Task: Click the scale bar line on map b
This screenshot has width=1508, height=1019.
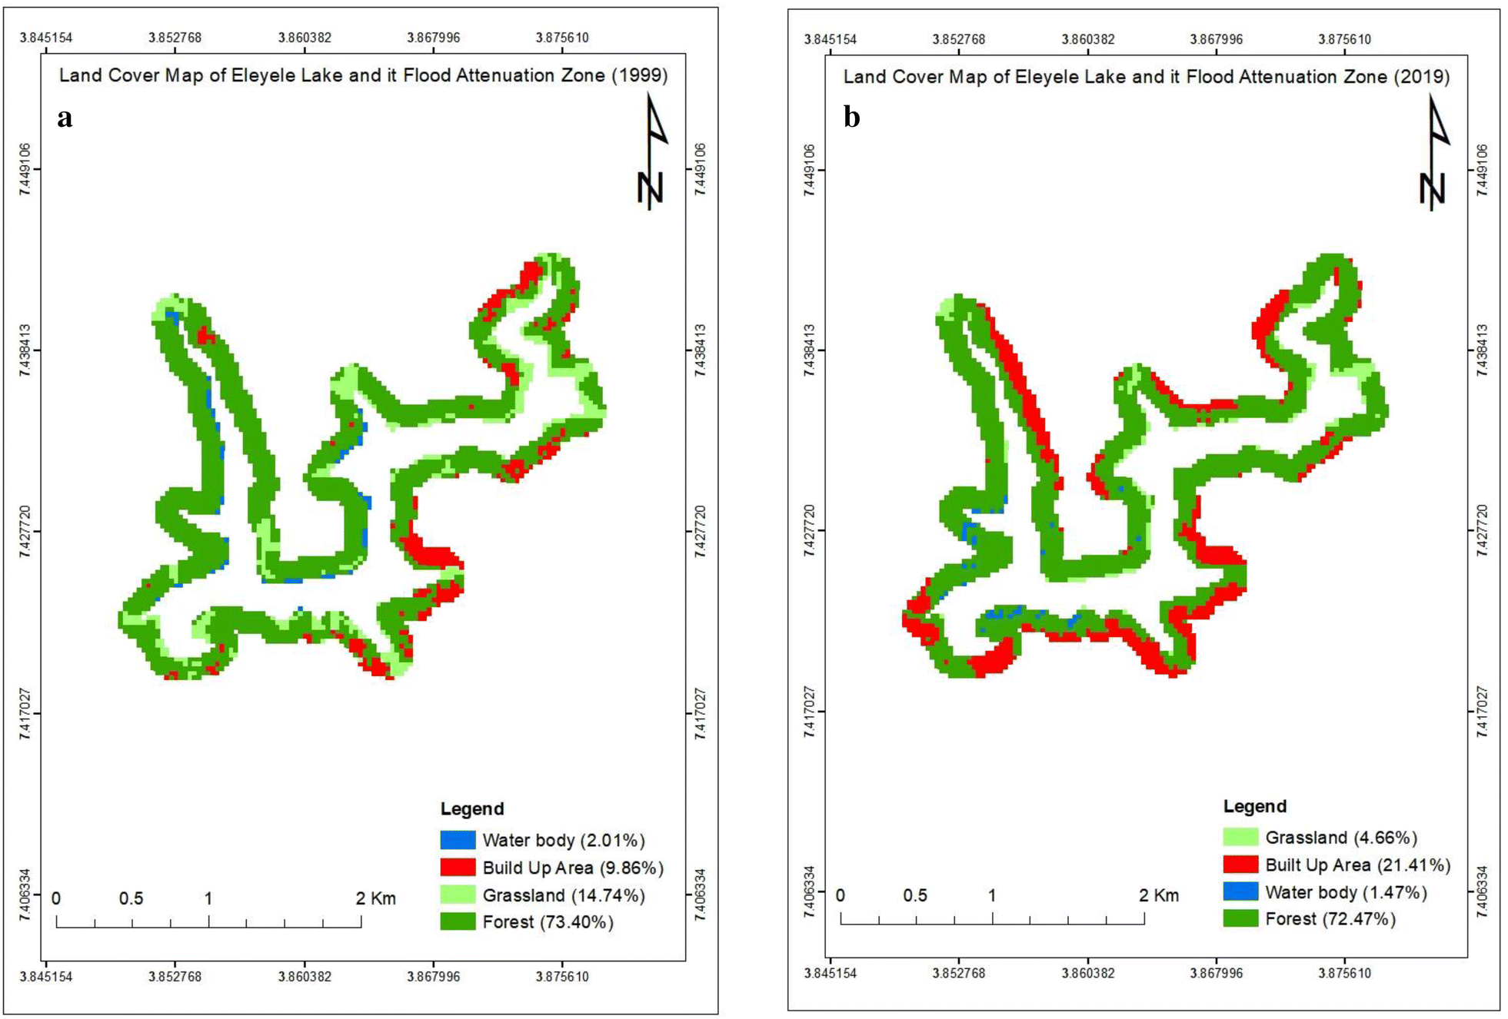Action: point(992,918)
